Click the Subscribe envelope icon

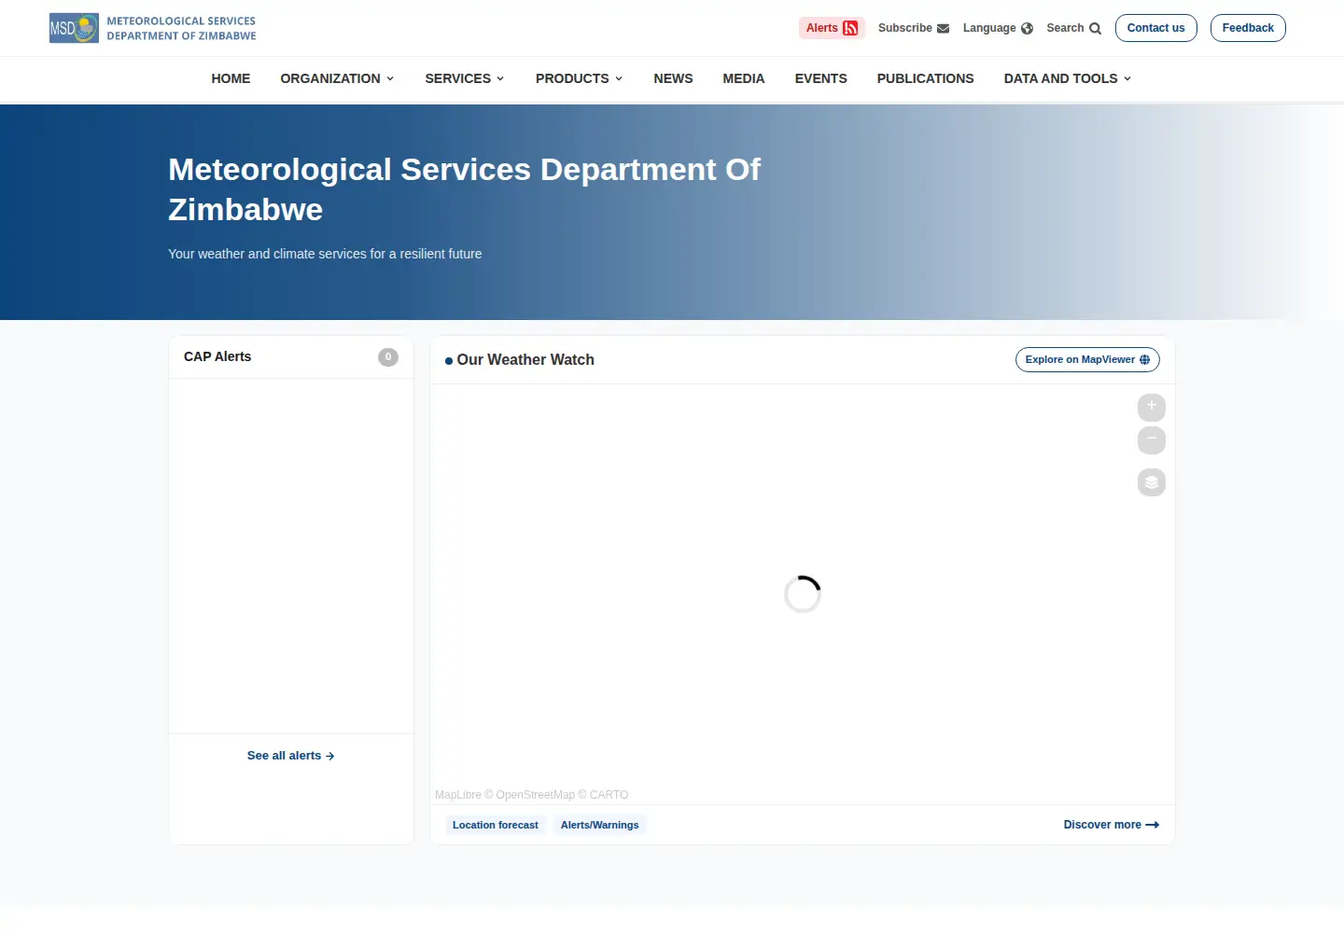pos(943,28)
